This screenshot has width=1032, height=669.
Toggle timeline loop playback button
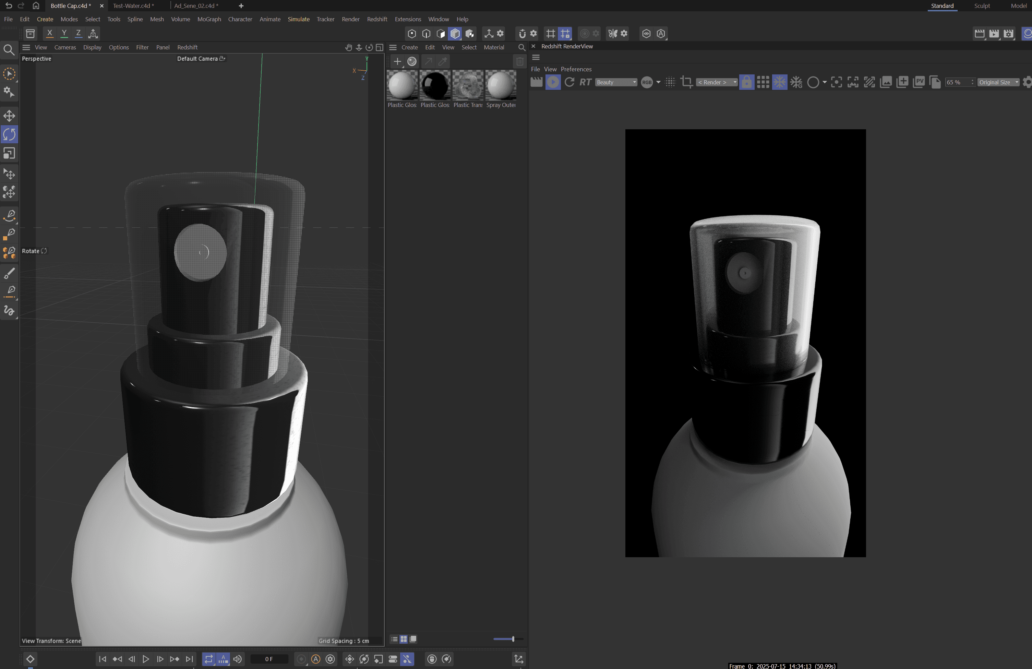coord(208,659)
